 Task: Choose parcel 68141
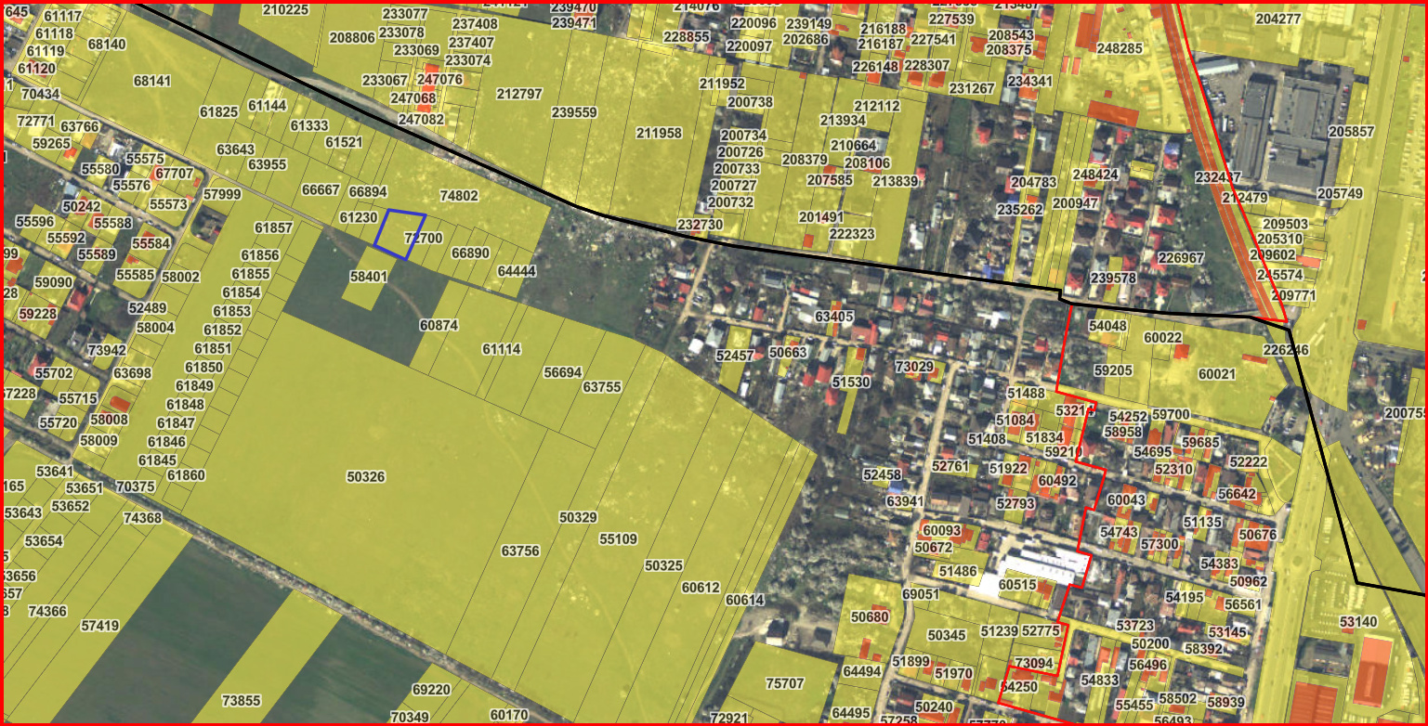point(151,81)
